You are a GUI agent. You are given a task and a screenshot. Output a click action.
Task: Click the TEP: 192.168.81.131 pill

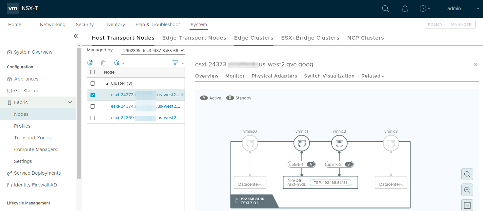tap(330, 183)
